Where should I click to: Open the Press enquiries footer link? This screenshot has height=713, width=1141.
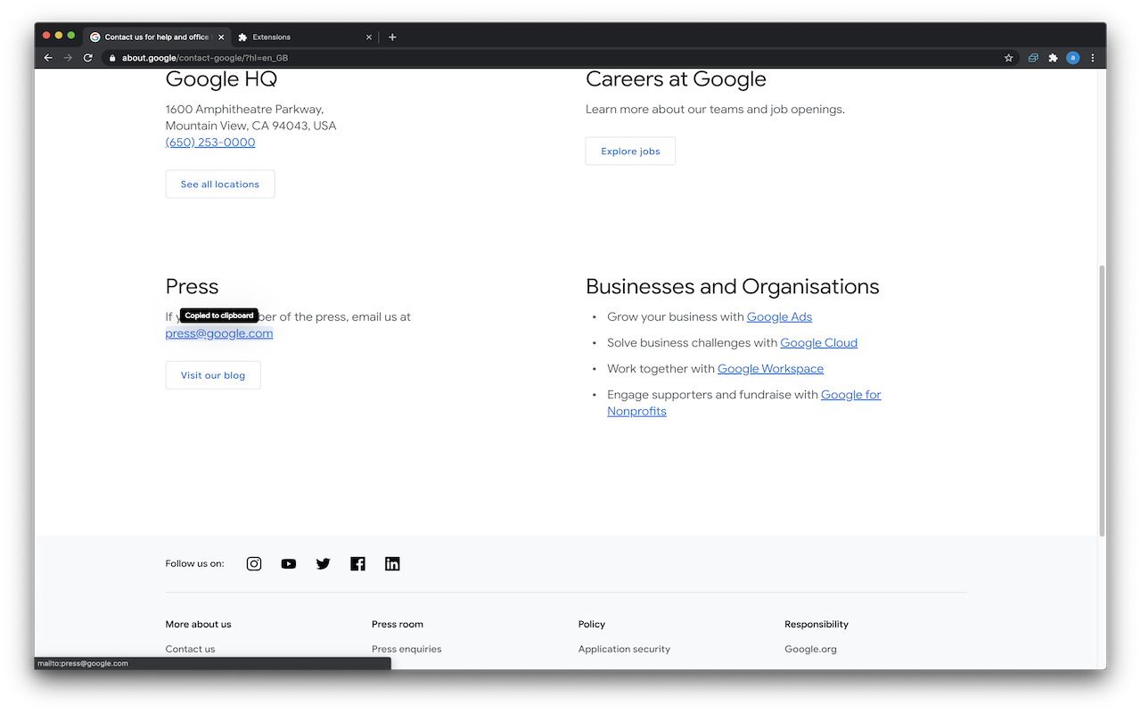pos(406,649)
